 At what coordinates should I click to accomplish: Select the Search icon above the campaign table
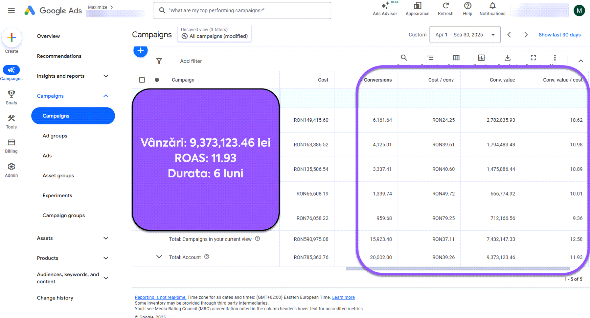pos(404,57)
